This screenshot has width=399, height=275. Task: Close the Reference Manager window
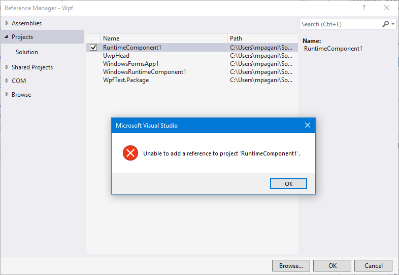(387, 8)
